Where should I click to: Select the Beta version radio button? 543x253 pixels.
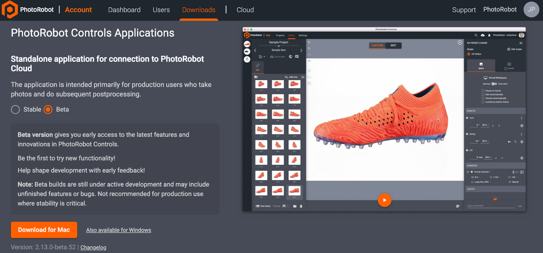[x=48, y=109]
